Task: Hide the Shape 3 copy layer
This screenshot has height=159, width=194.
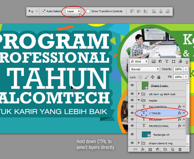Action: pyautogui.click(x=132, y=85)
